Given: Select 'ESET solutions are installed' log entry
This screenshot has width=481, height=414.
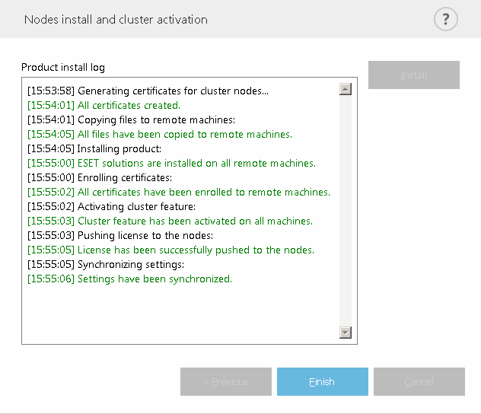Looking at the screenshot, I should (171, 164).
